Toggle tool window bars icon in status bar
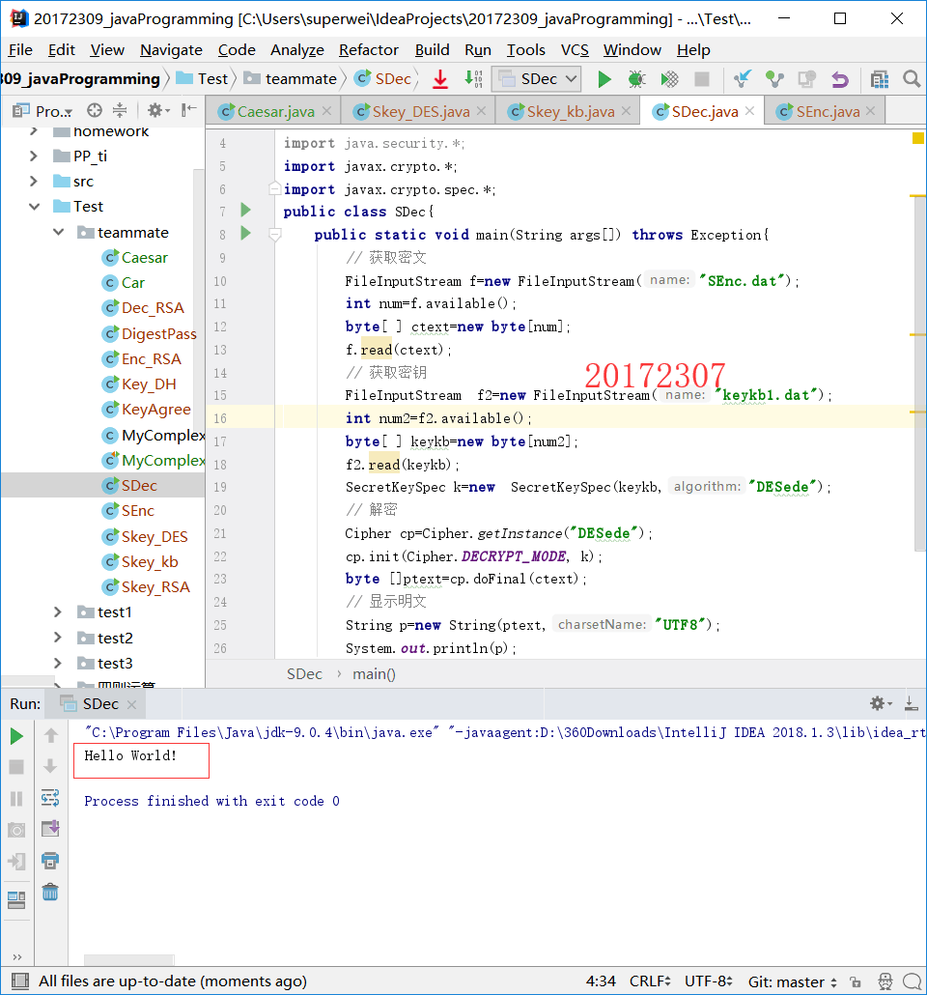The width and height of the screenshot is (927, 995). click(x=20, y=981)
